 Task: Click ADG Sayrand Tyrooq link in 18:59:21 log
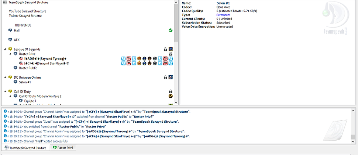click(x=166, y=136)
